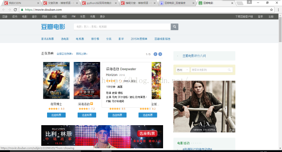Open 电视剧 navigation link

coord(80,39)
